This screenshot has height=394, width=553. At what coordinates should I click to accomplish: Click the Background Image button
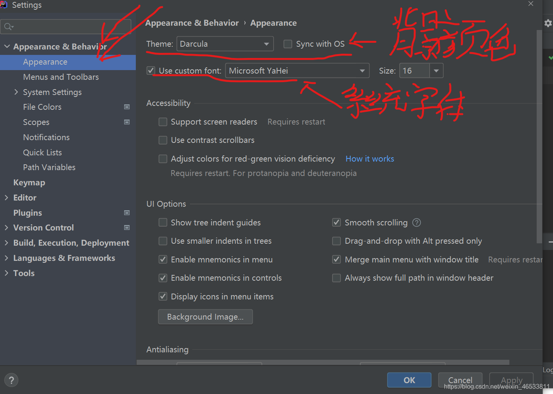tap(205, 317)
